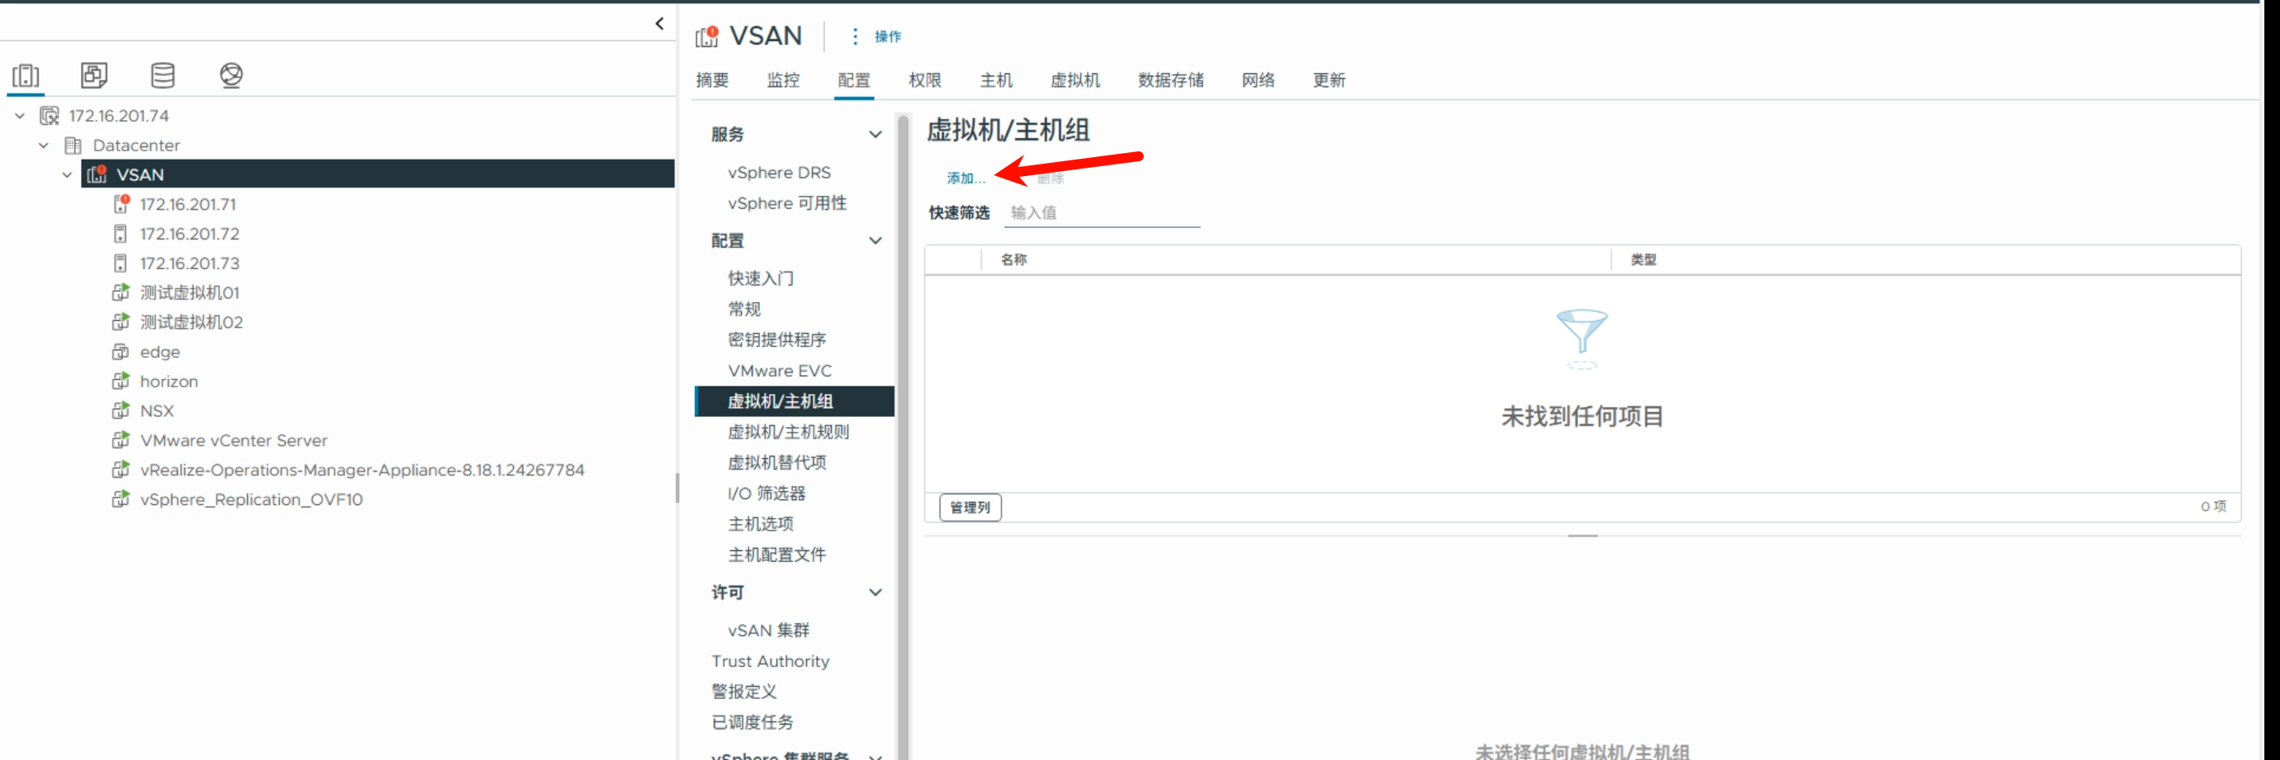Open vSphere 可用性 settings
Image resolution: width=2280 pixels, height=760 pixels.
(x=787, y=203)
